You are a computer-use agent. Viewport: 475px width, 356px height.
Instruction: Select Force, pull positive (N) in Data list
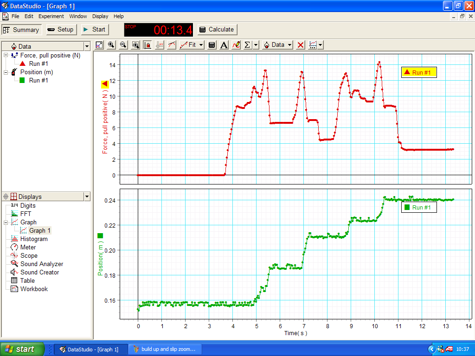[50, 56]
